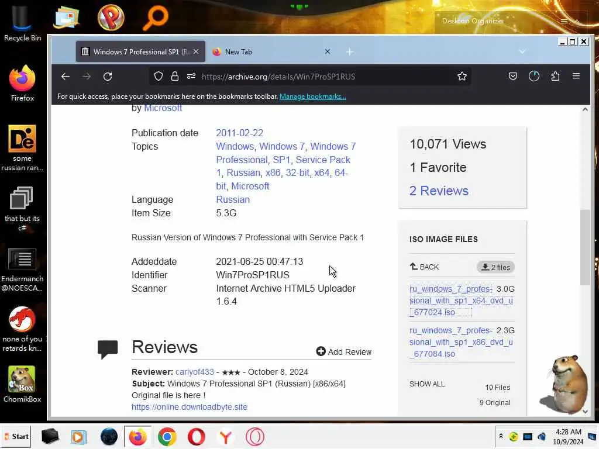
Task: Open Firefox account profile icon
Action: pyautogui.click(x=533, y=77)
